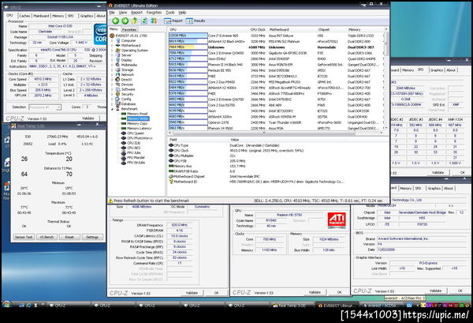The image size is (473, 323).
Task: Open Real Temp 3.00 from the taskbar
Action: 292,306
